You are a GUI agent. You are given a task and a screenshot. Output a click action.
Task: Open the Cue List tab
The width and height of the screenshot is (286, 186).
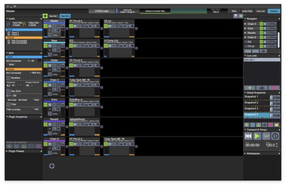pos(261,11)
